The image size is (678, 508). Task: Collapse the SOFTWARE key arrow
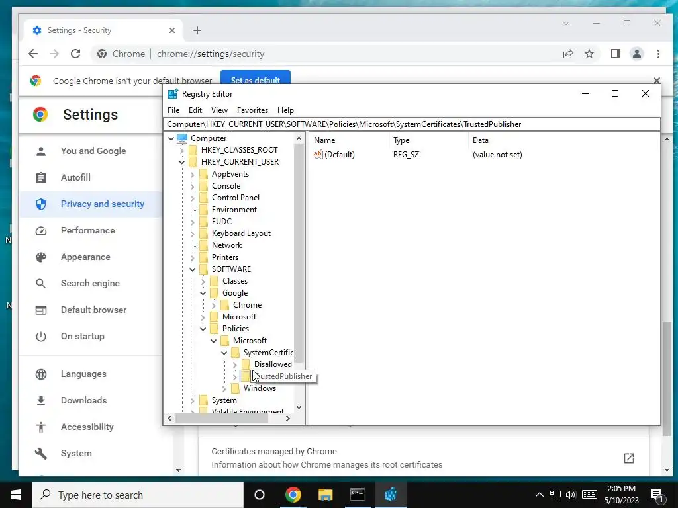point(193,270)
